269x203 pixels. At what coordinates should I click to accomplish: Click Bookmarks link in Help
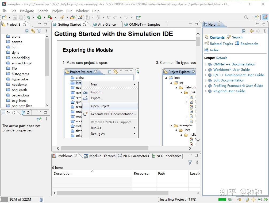pos(249,44)
